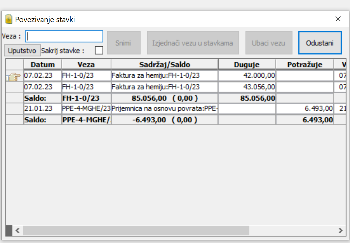Click the app icon in the title bar
350x243 pixels.
coord(9,19)
